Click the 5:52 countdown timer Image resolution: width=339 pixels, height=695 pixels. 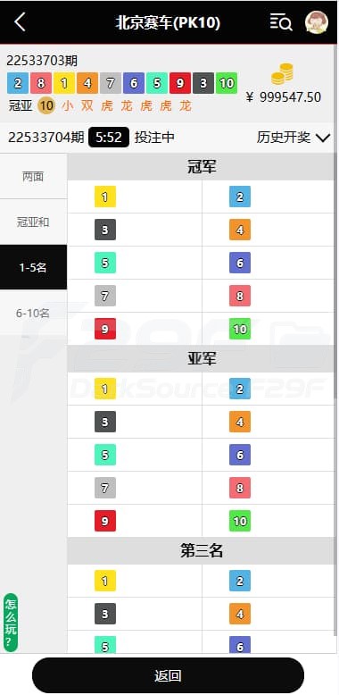tap(109, 138)
